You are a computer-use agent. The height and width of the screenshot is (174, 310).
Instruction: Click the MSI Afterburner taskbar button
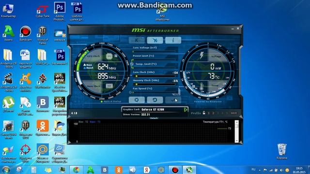tap(189, 170)
